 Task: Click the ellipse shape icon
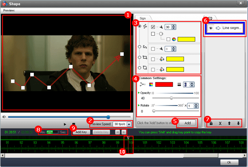[145, 68]
